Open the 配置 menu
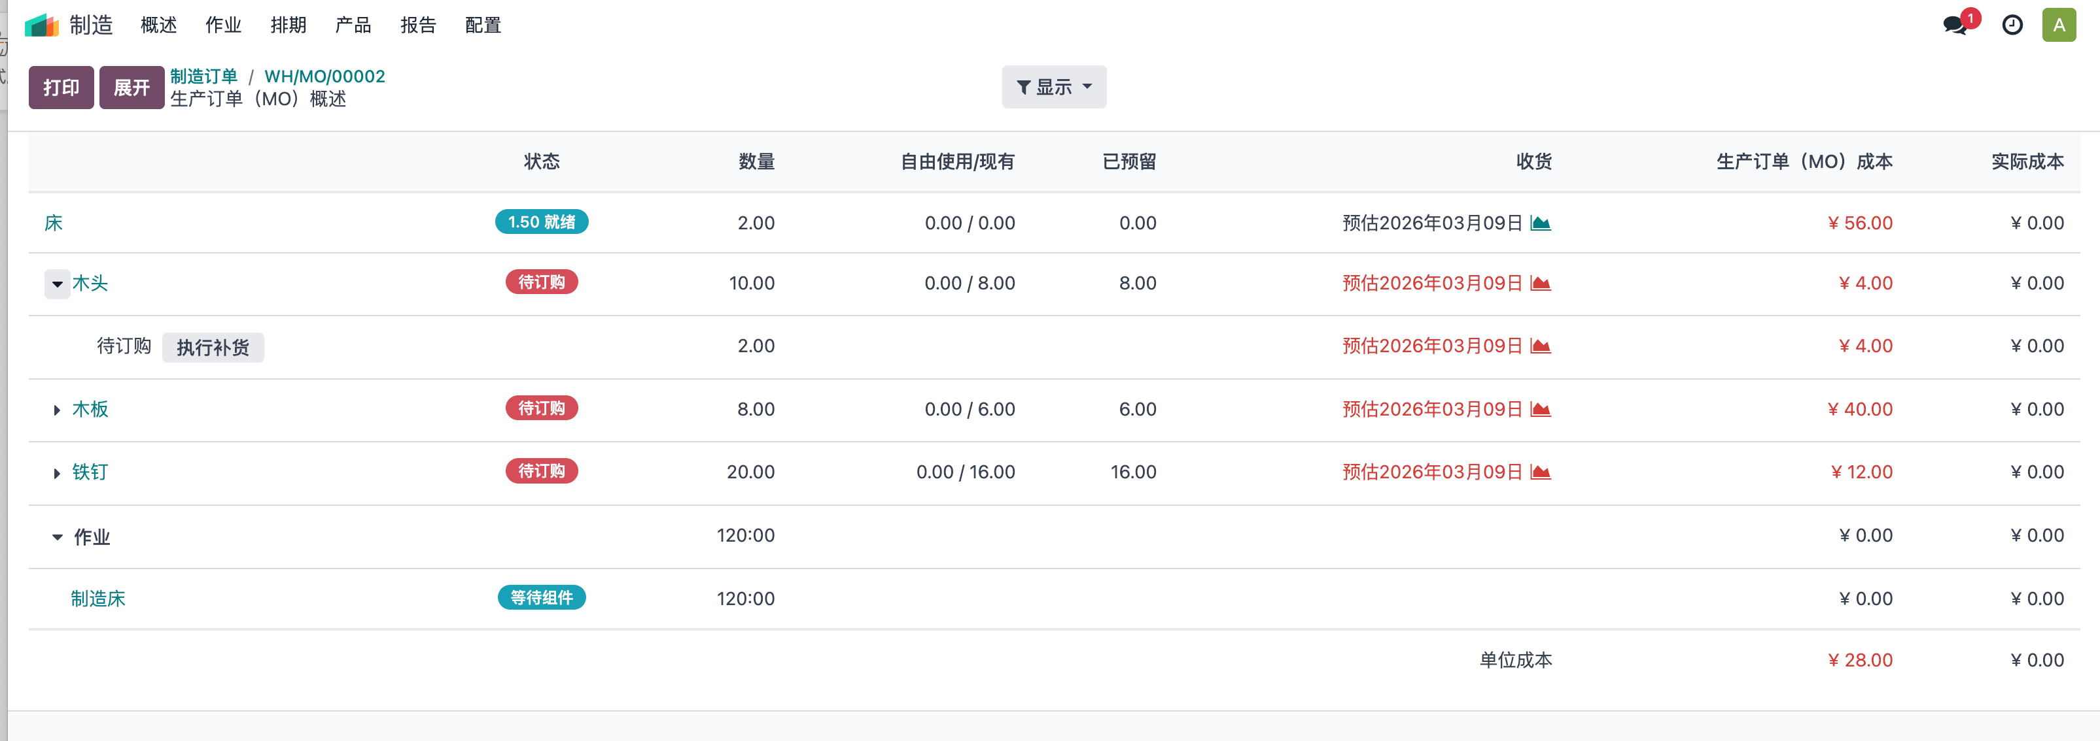 pyautogui.click(x=483, y=25)
